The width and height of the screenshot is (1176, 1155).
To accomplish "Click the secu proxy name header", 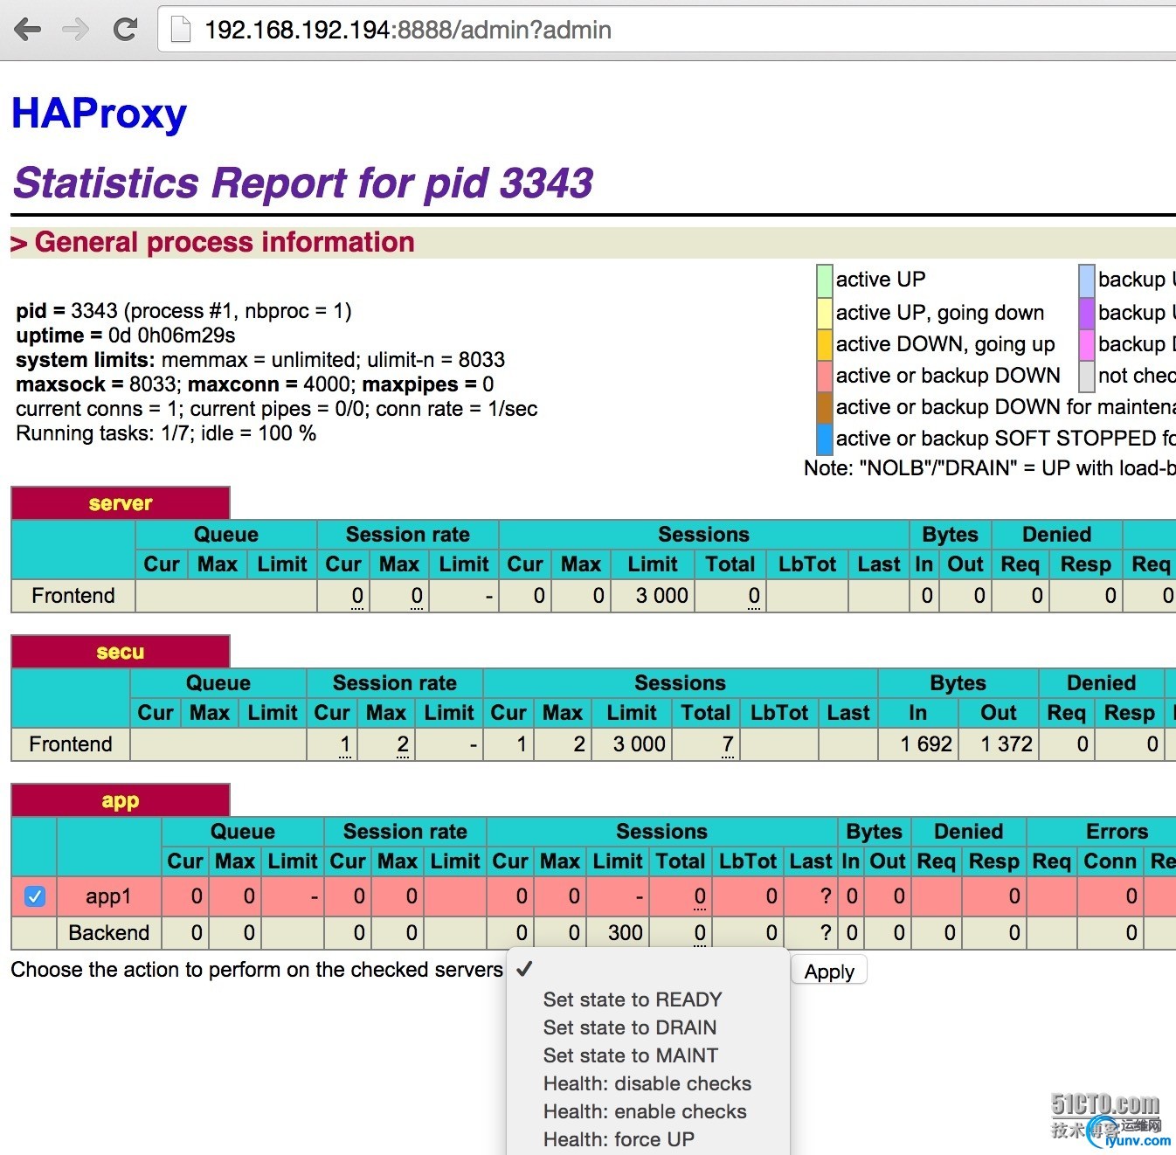I will click(121, 652).
